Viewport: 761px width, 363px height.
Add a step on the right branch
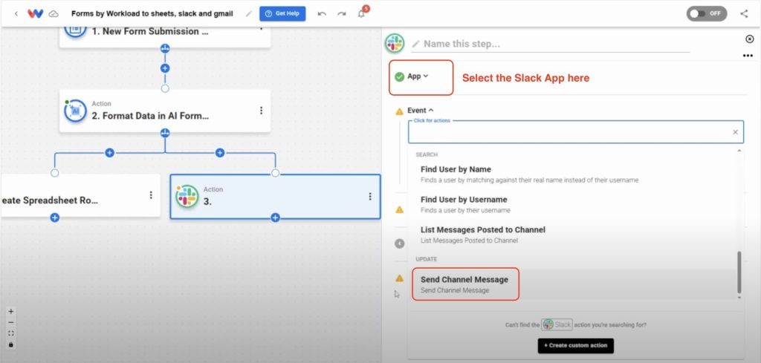click(x=220, y=153)
